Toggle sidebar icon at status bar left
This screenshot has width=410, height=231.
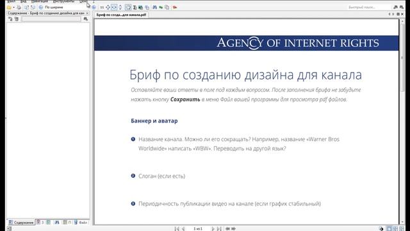click(x=9, y=228)
